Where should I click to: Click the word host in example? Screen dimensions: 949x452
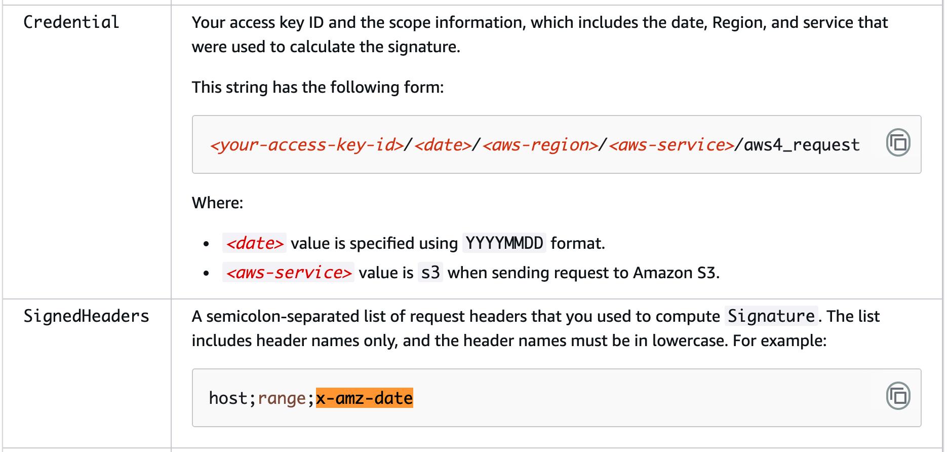(x=228, y=398)
